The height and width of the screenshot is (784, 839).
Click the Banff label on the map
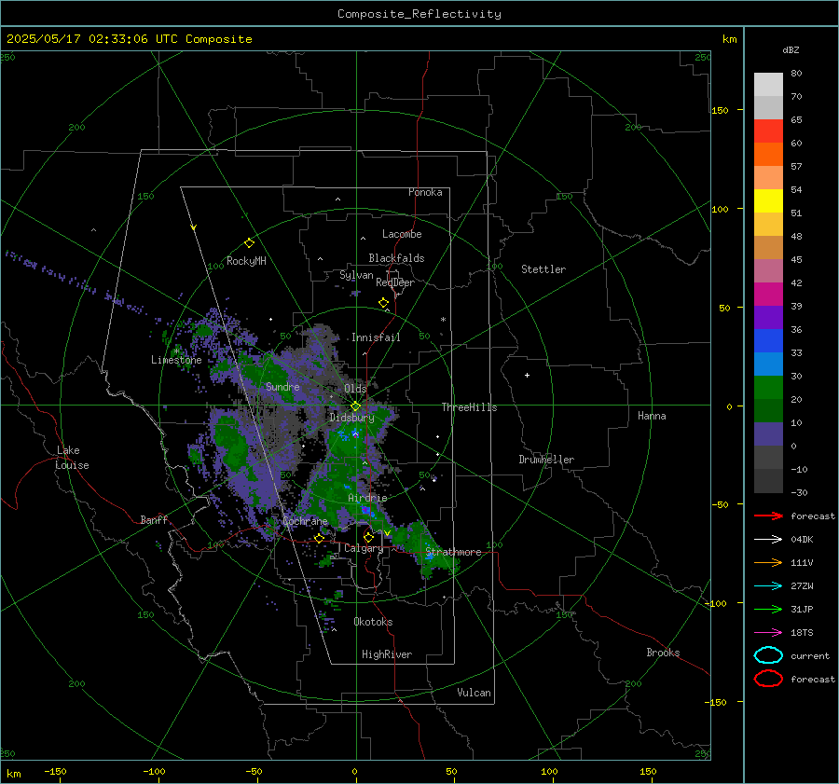click(x=154, y=519)
